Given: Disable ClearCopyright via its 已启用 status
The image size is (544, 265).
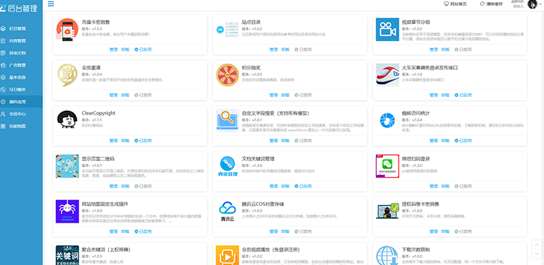Looking at the screenshot, I should [x=143, y=141].
